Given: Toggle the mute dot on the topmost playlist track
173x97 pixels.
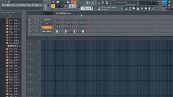Looking at the screenshot, I should (x=40, y=42).
